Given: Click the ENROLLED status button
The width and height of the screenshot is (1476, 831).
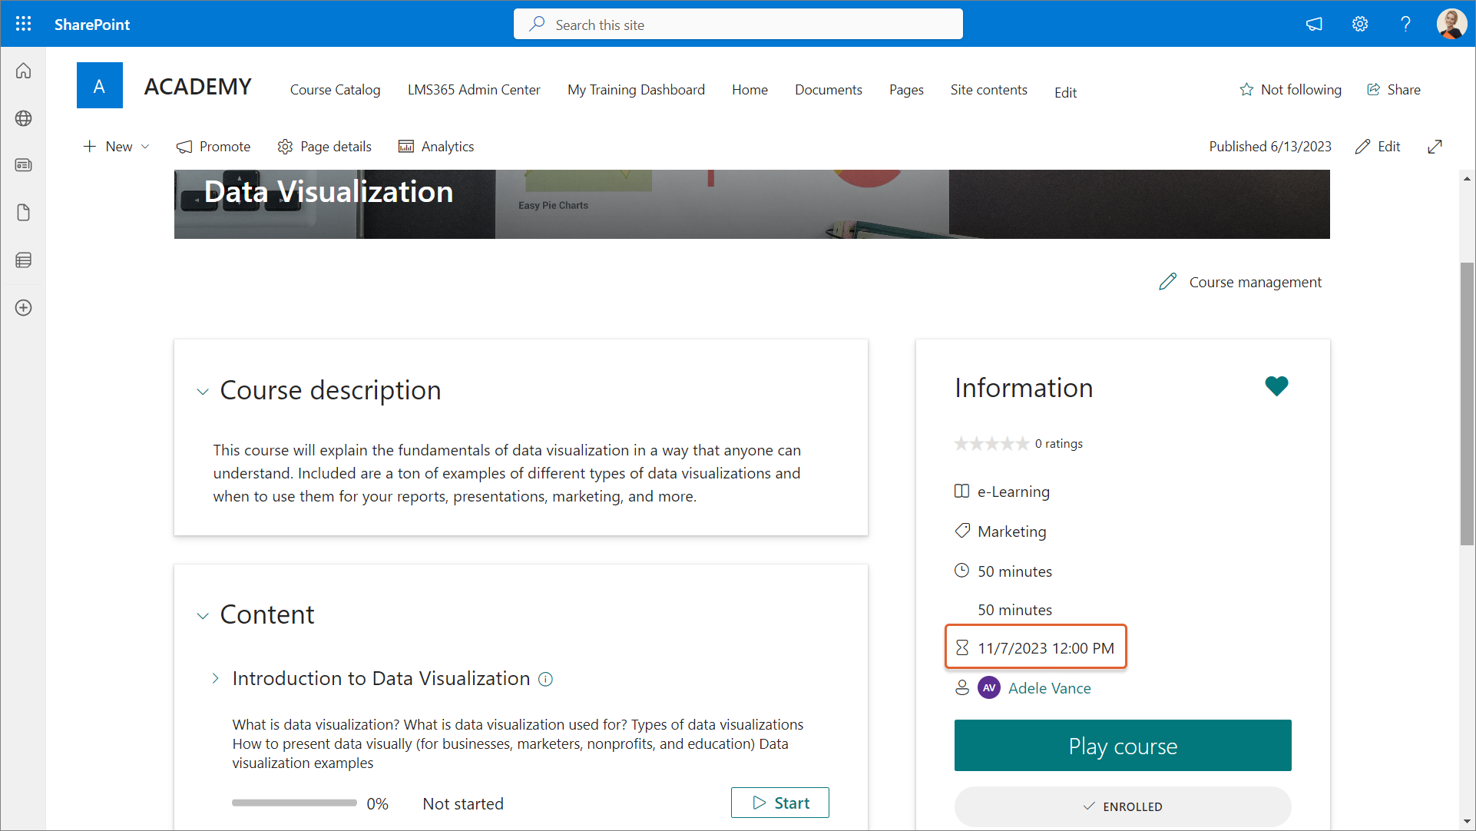Looking at the screenshot, I should [x=1122, y=806].
